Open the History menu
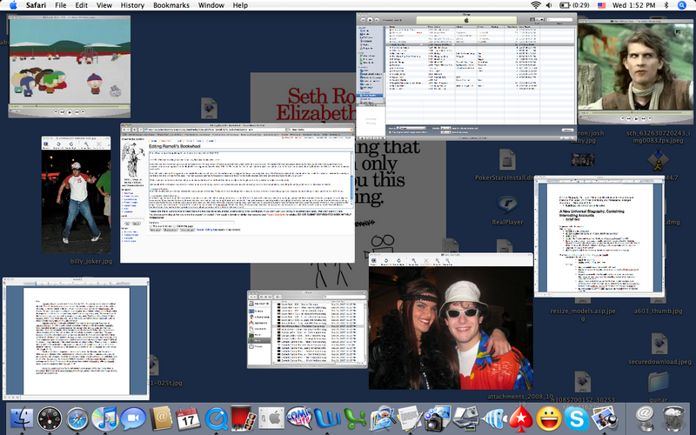696x435 pixels. point(132,5)
